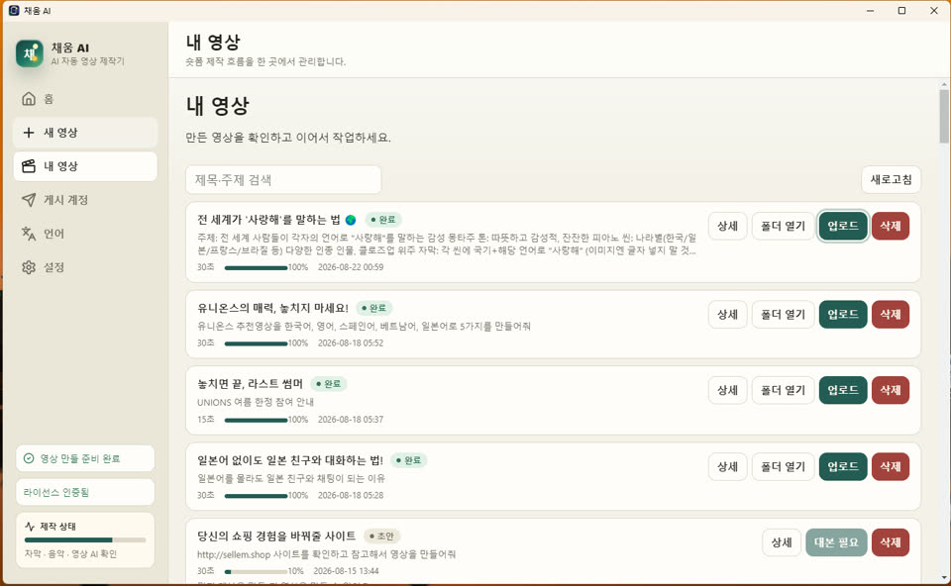
Task: Click the 제작 상태 progress bar
Action: [85, 539]
